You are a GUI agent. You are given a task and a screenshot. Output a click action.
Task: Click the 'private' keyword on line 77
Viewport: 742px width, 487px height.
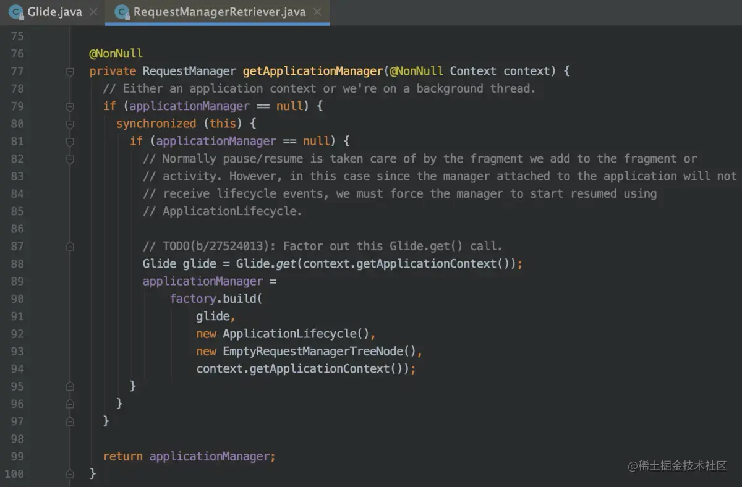click(x=113, y=71)
